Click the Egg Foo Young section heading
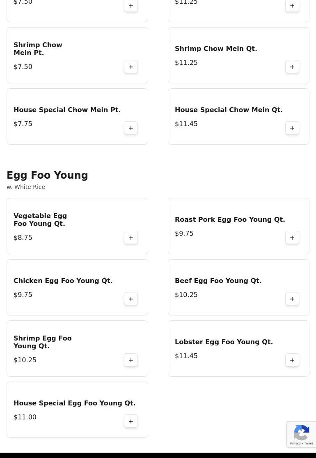The width and height of the screenshot is (316, 458). [x=47, y=175]
